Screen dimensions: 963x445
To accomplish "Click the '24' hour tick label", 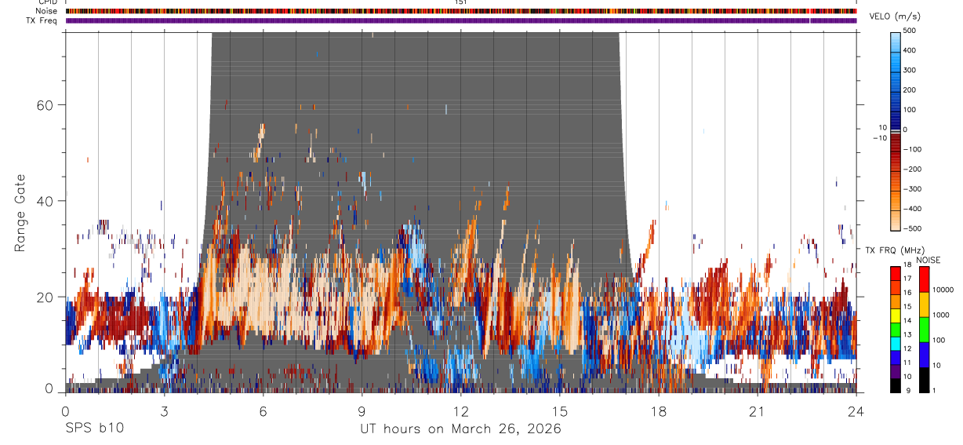I will [856, 410].
